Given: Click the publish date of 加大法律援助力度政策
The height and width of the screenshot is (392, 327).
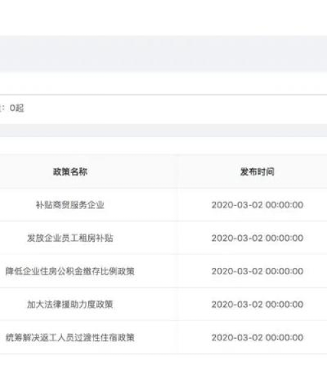Looking at the screenshot, I should point(258,304).
